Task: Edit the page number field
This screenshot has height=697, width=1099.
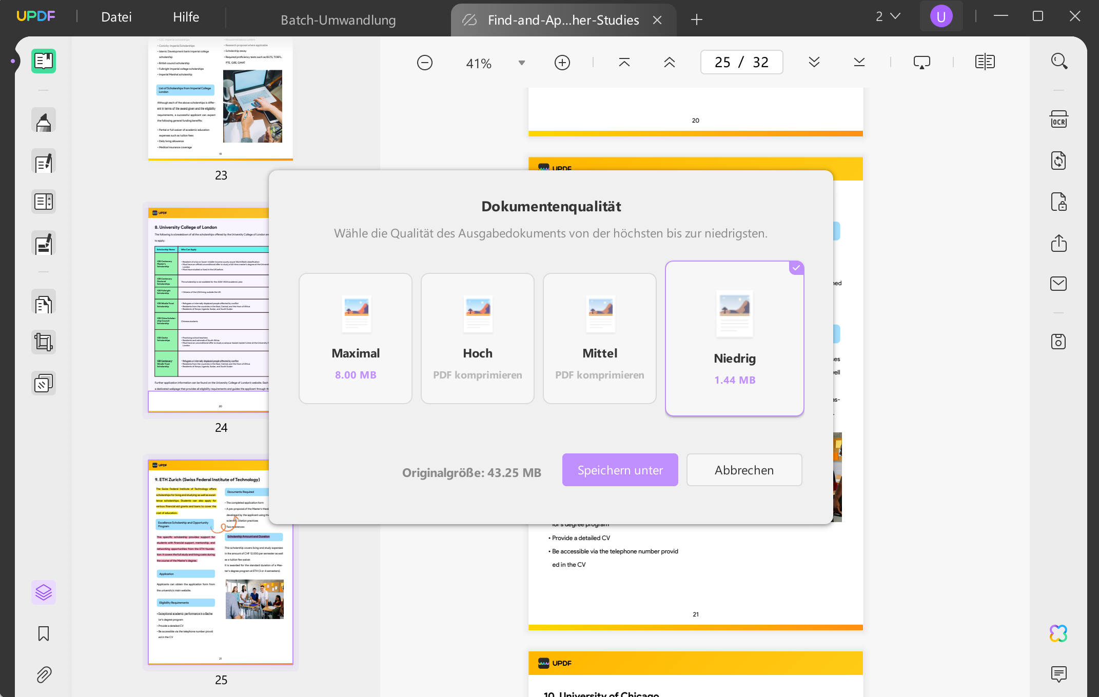Action: pos(742,62)
